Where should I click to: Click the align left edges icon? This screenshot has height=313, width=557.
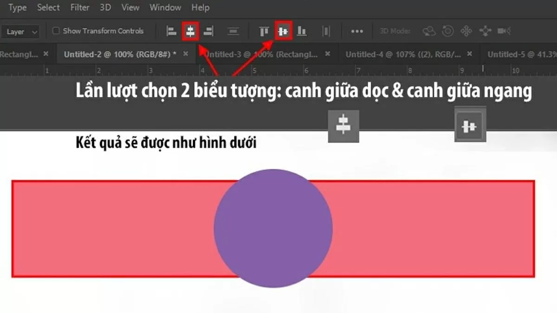pos(171,32)
